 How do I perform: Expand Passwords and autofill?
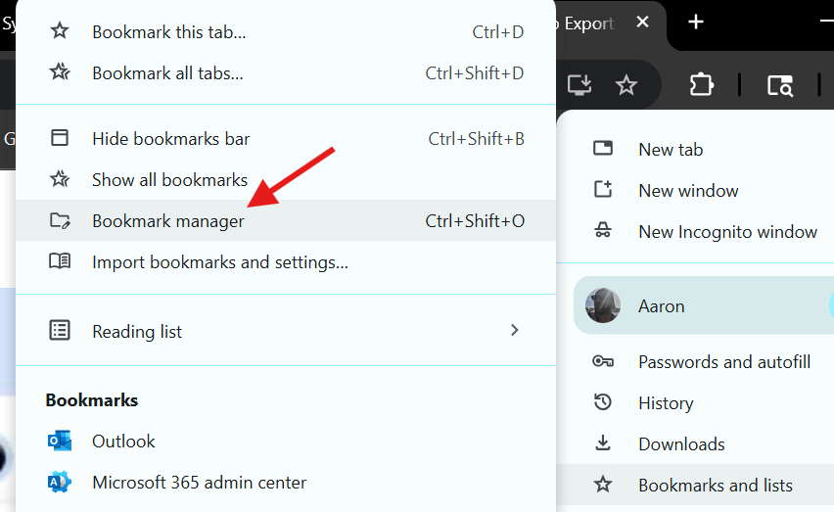pyautogui.click(x=723, y=362)
